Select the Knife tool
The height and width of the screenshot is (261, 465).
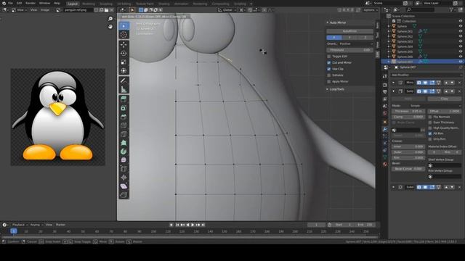[x=124, y=134]
